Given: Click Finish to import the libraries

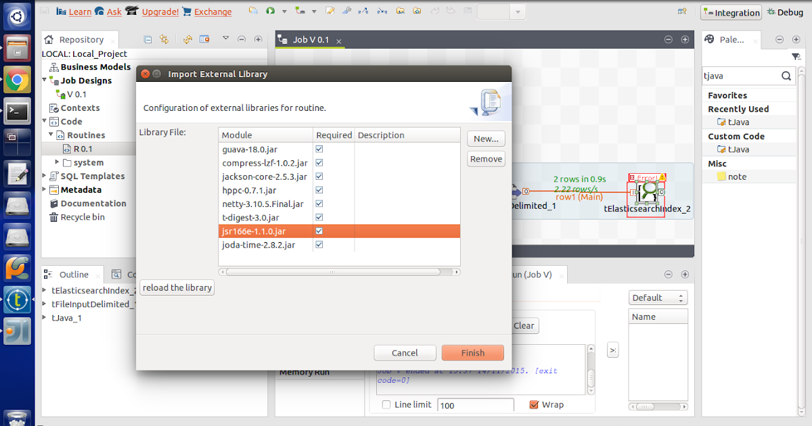Looking at the screenshot, I should (x=472, y=352).
